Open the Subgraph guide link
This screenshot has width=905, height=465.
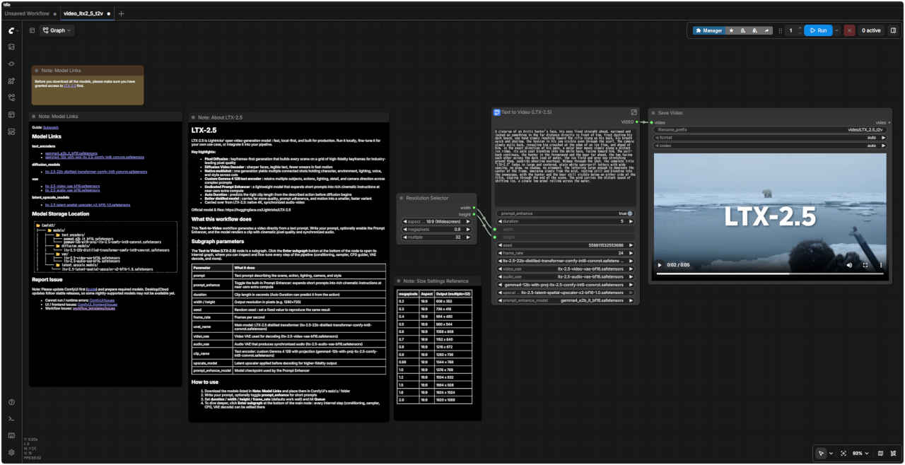click(50, 127)
